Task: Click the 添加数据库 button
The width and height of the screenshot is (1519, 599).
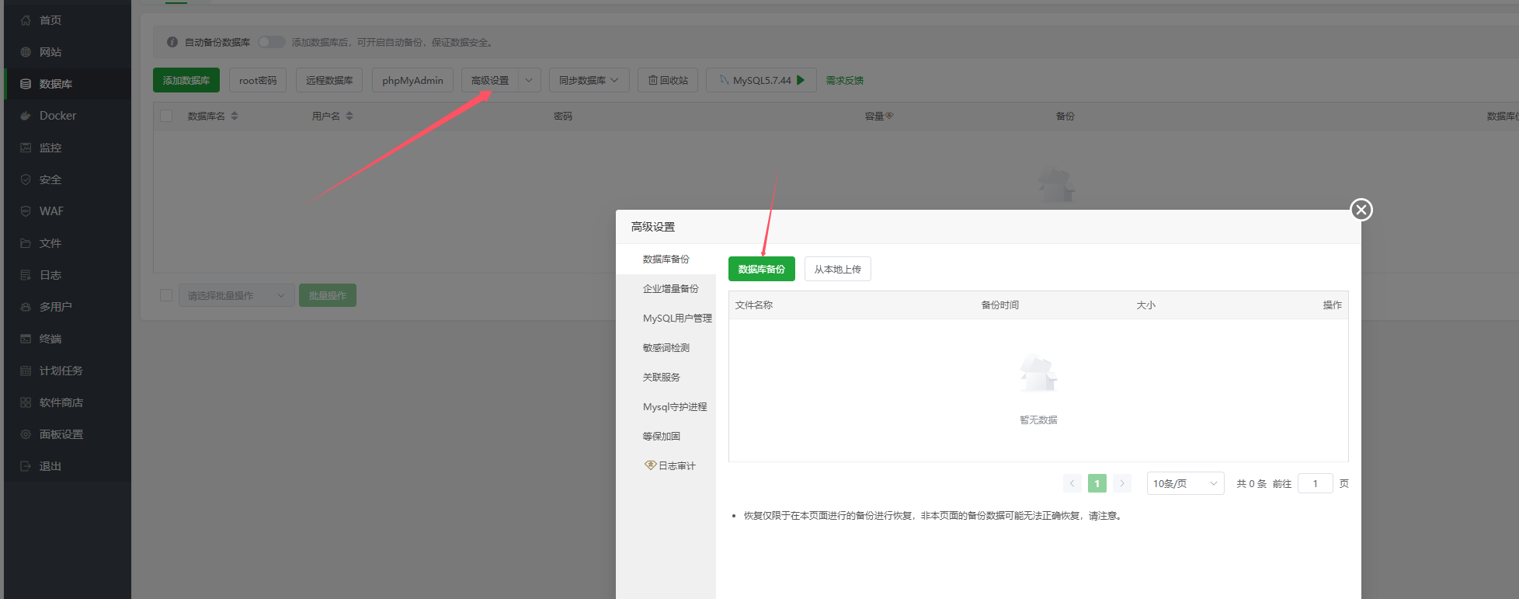Action: pos(186,80)
